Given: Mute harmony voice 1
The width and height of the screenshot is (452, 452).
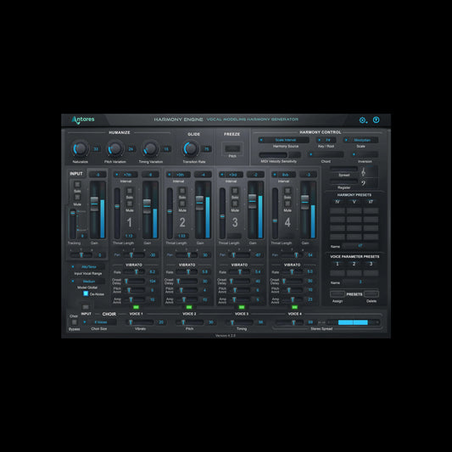Looking at the screenshot, I should [x=130, y=204].
